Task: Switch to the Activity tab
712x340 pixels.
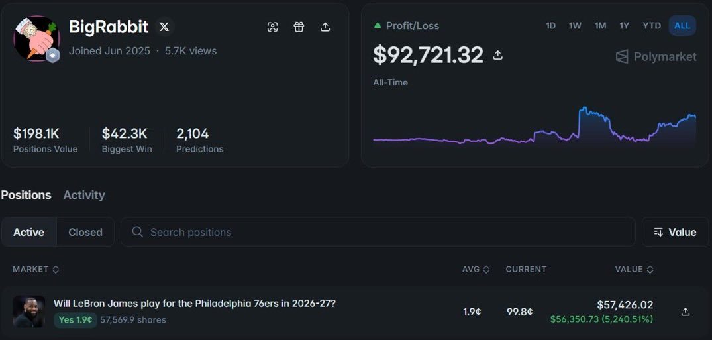Action: [x=84, y=195]
